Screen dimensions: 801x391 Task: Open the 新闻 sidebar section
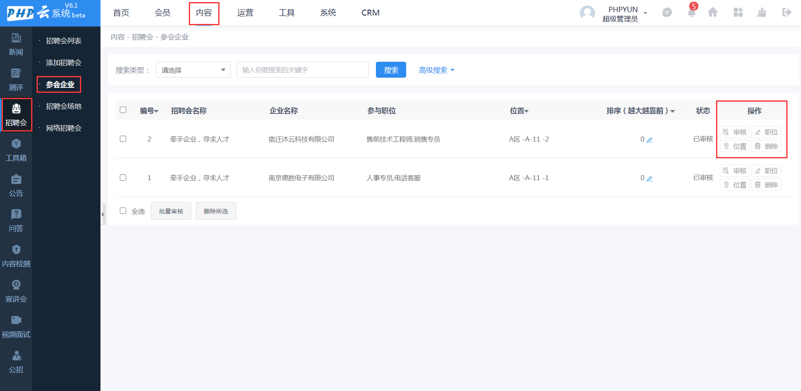[16, 45]
